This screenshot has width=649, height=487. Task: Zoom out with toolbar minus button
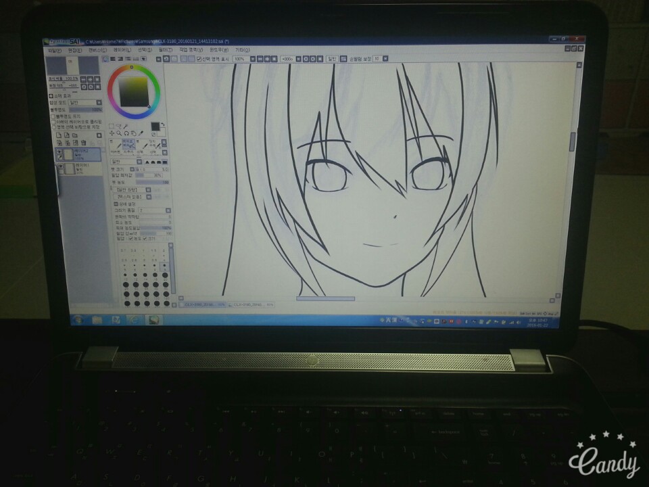point(261,59)
